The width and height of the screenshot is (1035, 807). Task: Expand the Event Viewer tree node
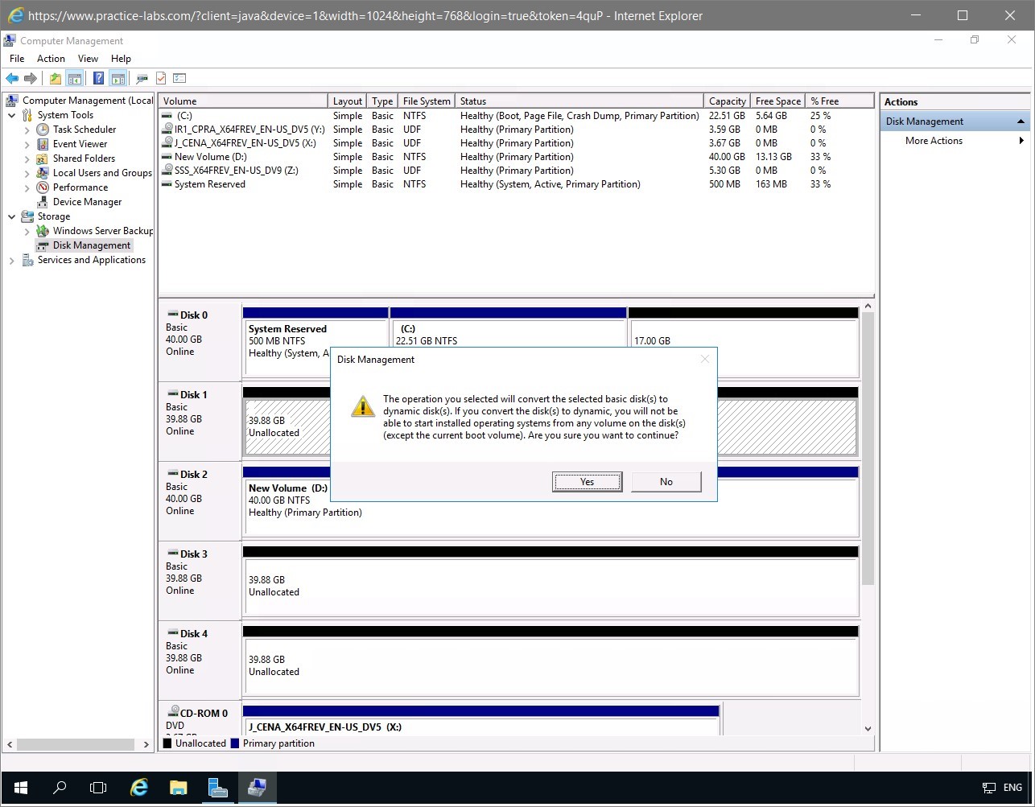coord(27,144)
